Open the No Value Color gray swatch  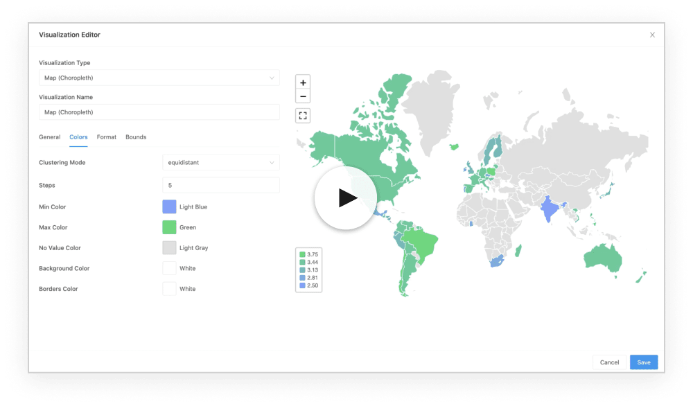pos(169,248)
